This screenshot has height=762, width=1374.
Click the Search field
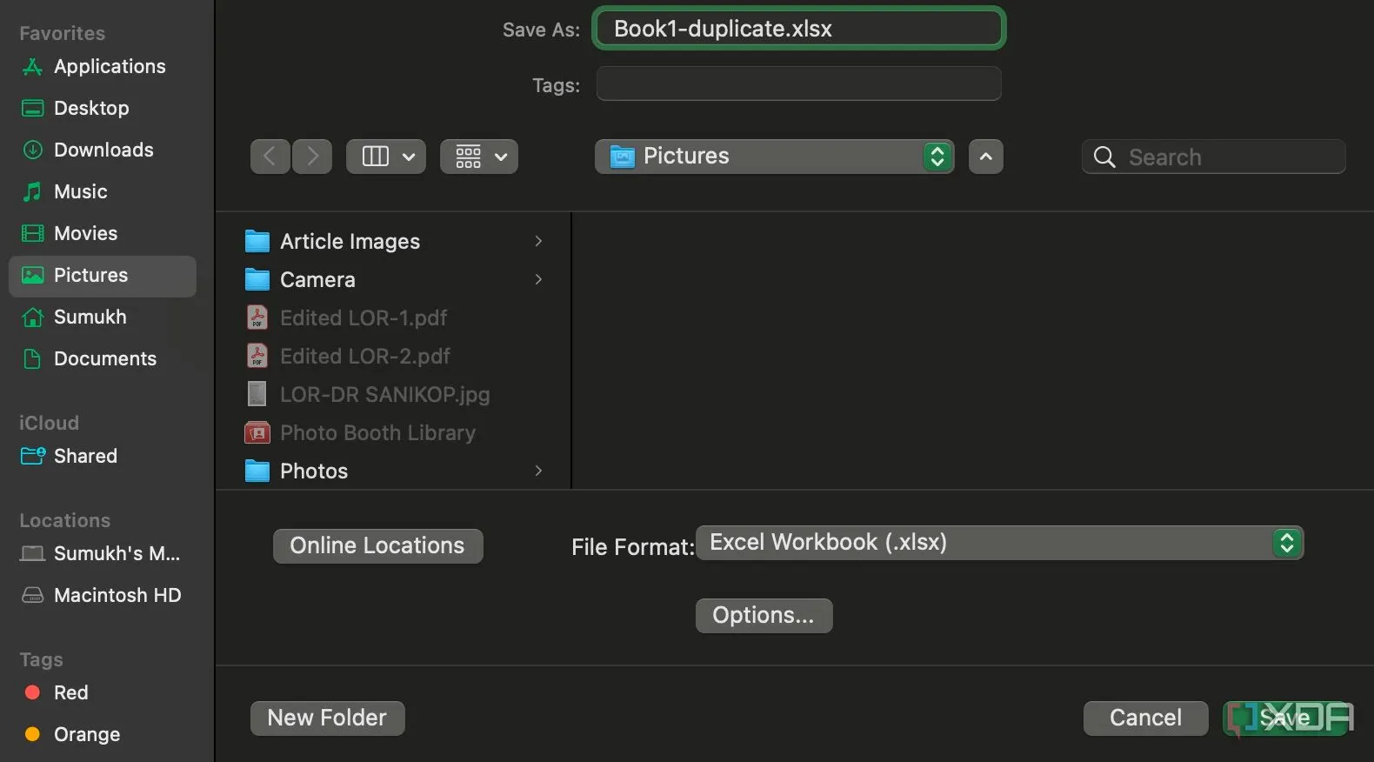1214,157
